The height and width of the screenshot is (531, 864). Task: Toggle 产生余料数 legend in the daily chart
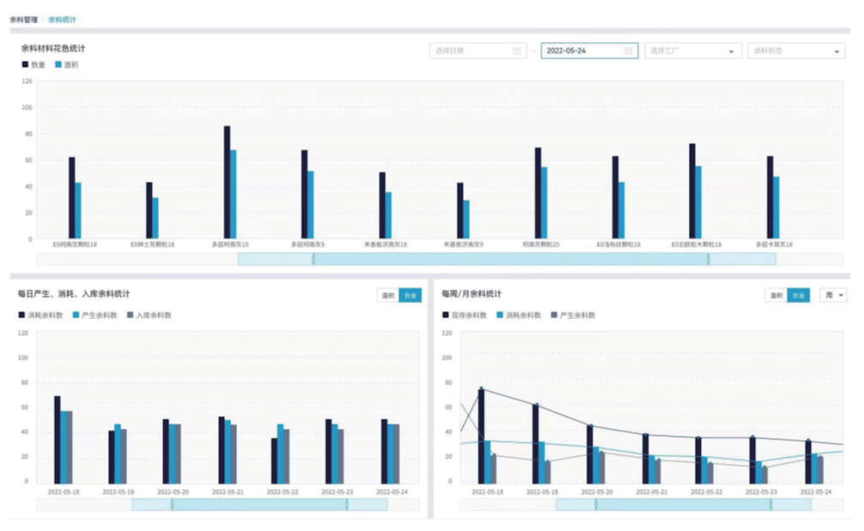pos(94,316)
